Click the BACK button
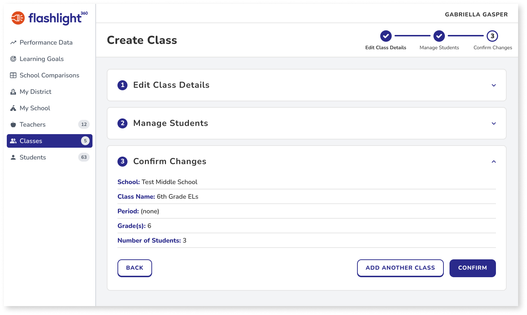 (x=135, y=268)
